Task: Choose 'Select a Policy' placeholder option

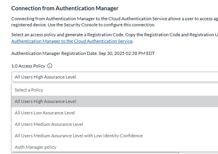Action: [115, 90]
